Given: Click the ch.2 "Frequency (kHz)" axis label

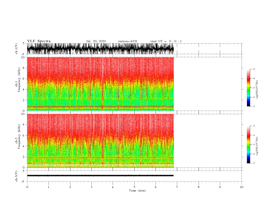Looking at the screenshot, I should coord(19,137).
